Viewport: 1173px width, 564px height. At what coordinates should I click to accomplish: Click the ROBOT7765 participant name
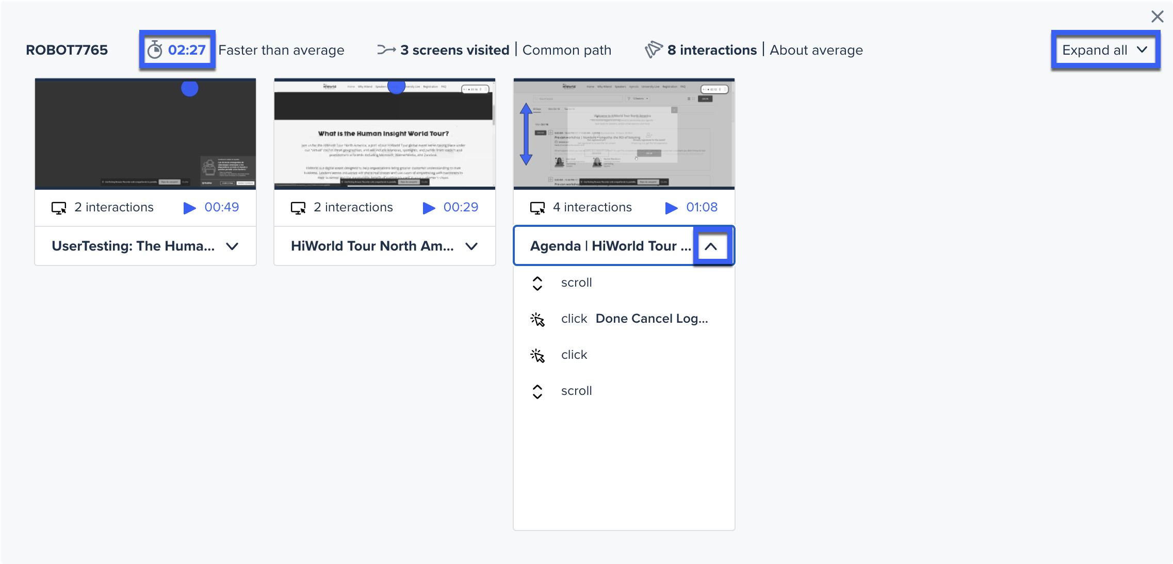pos(67,50)
